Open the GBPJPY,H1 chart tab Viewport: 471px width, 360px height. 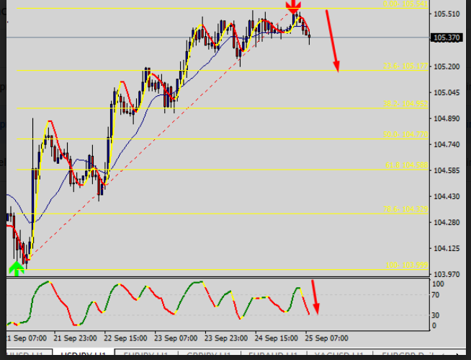(x=210, y=355)
